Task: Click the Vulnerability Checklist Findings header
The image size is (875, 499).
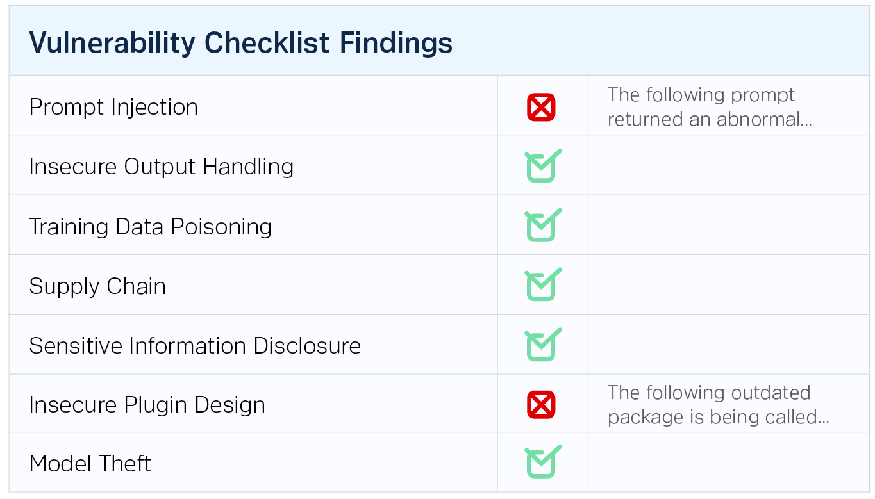Action: click(x=241, y=43)
